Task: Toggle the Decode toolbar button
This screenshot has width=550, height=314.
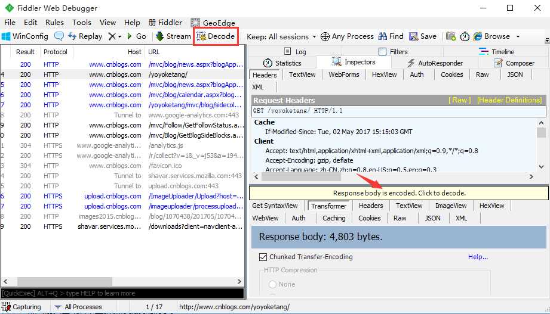Action: point(216,36)
